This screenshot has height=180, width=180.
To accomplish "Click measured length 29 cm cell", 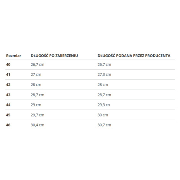I will [x=36, y=105].
